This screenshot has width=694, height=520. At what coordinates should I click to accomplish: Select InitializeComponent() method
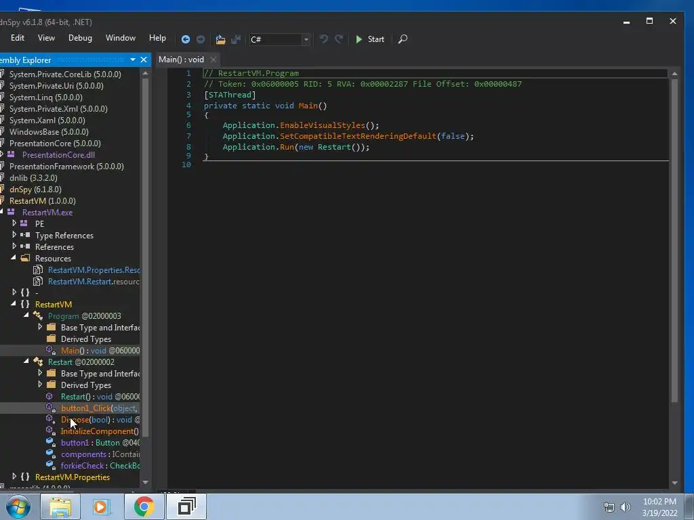(x=100, y=431)
